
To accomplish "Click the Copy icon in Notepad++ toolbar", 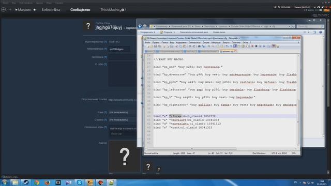I will [180, 46].
